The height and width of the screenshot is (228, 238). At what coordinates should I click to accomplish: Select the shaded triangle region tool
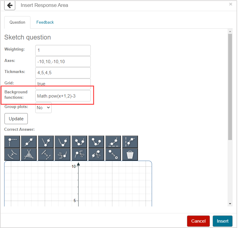(29, 154)
